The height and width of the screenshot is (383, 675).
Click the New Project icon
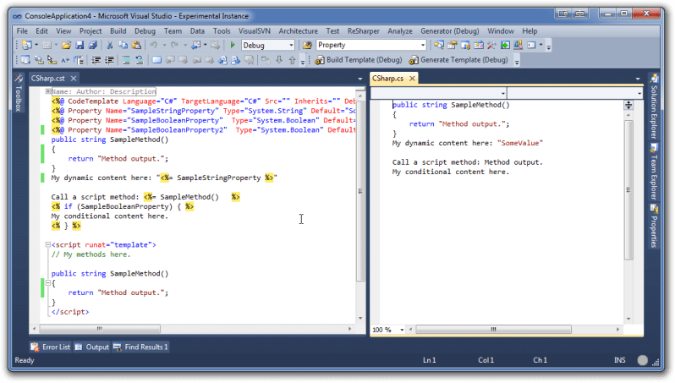click(x=27, y=45)
